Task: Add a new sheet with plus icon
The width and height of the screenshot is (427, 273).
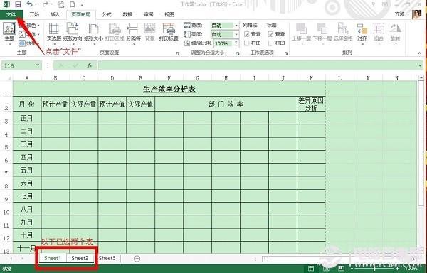Action: tap(137, 259)
